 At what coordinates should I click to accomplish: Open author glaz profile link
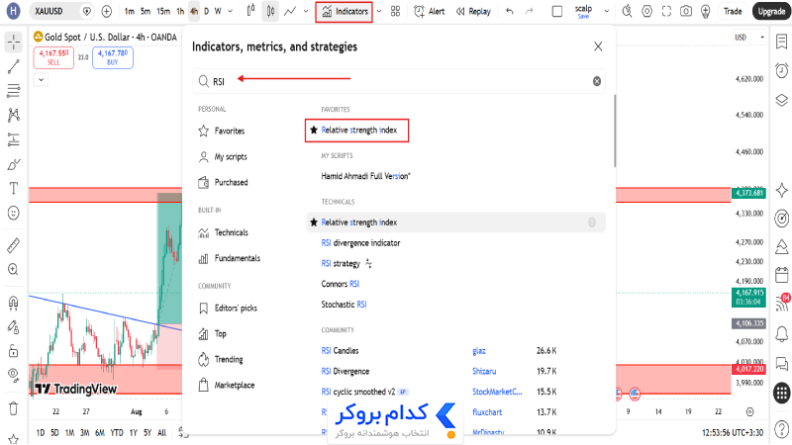pos(479,351)
